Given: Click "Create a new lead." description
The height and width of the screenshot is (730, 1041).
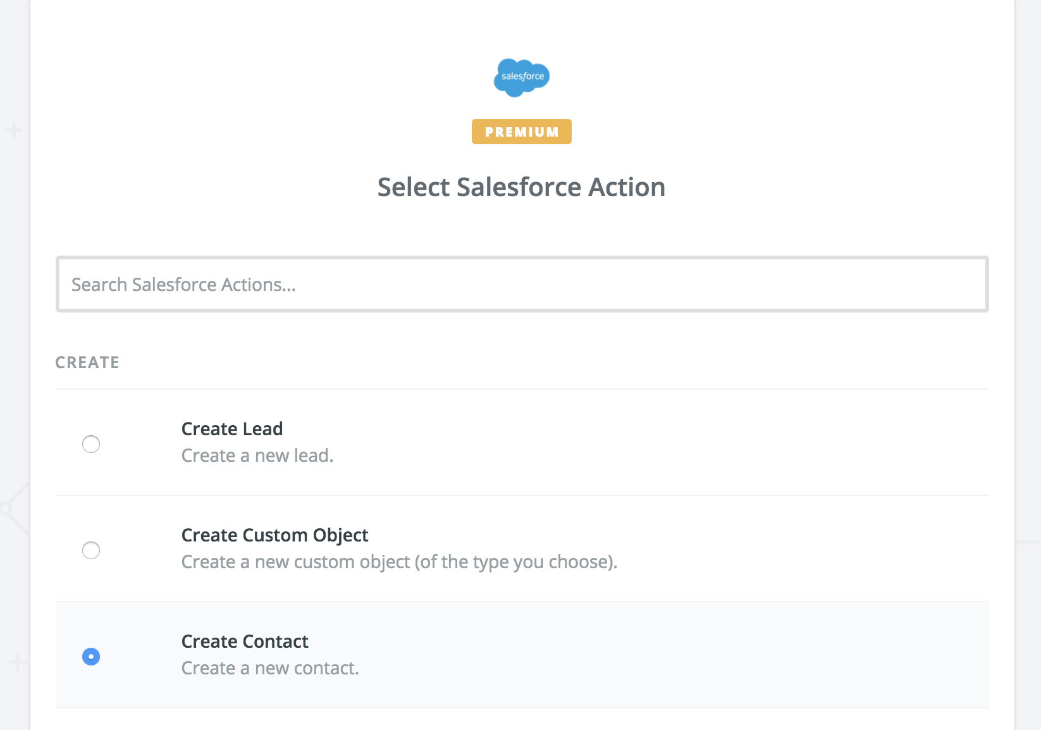Looking at the screenshot, I should (257, 455).
